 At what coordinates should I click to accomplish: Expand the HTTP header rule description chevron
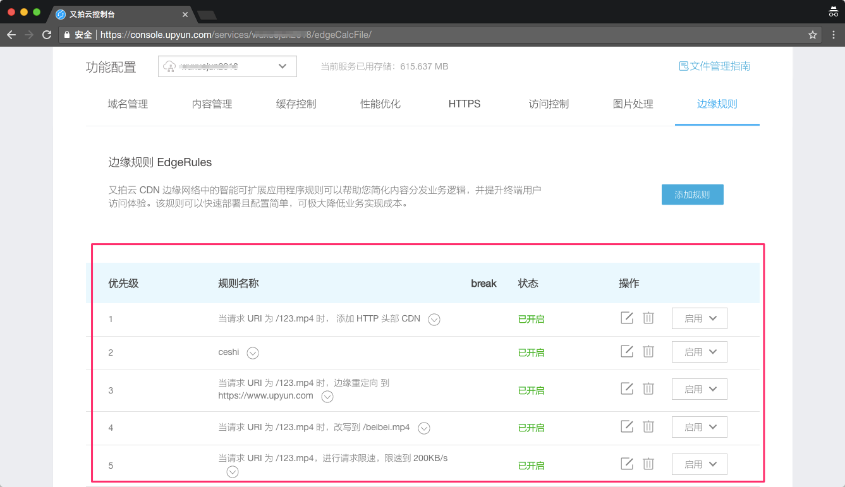coord(434,320)
